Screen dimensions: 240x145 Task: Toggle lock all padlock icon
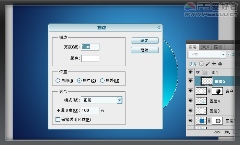click(x=220, y=64)
